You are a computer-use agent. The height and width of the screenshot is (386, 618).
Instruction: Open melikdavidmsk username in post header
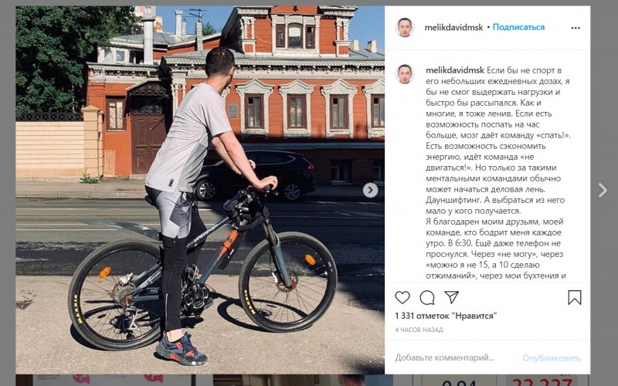click(453, 28)
